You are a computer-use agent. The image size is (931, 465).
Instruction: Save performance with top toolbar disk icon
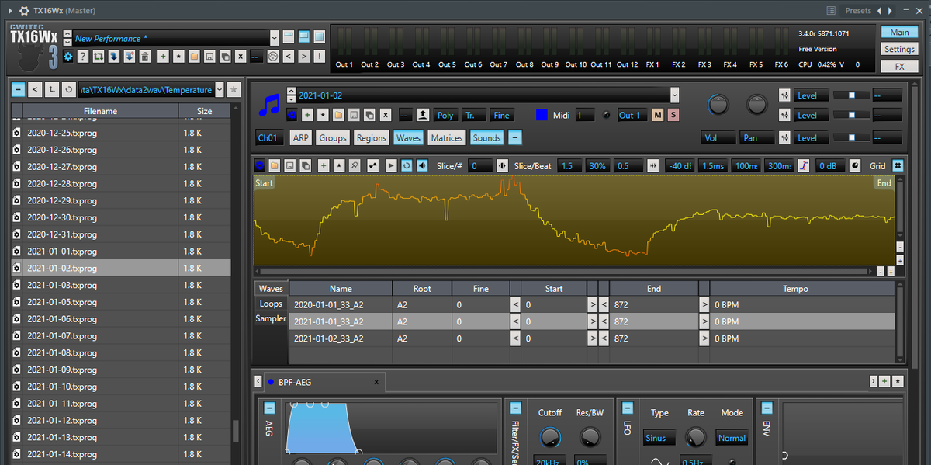(x=209, y=57)
